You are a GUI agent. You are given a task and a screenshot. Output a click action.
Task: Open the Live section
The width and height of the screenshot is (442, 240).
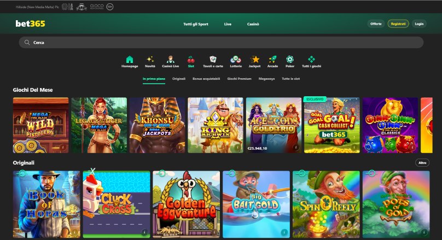point(228,24)
